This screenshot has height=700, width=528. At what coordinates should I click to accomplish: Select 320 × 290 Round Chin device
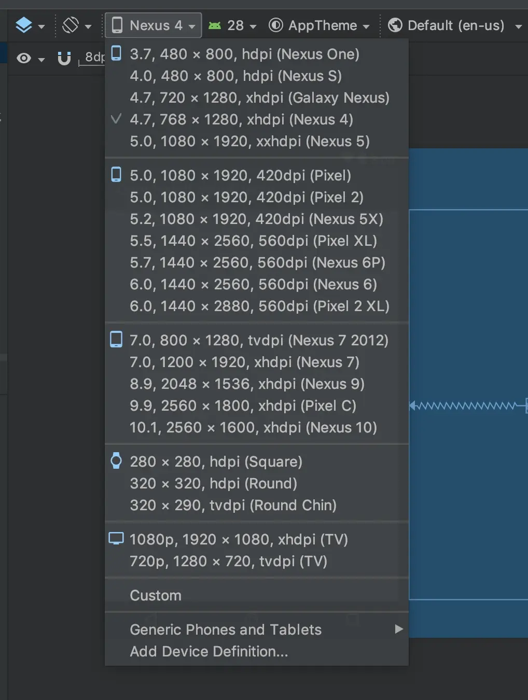pos(257,505)
